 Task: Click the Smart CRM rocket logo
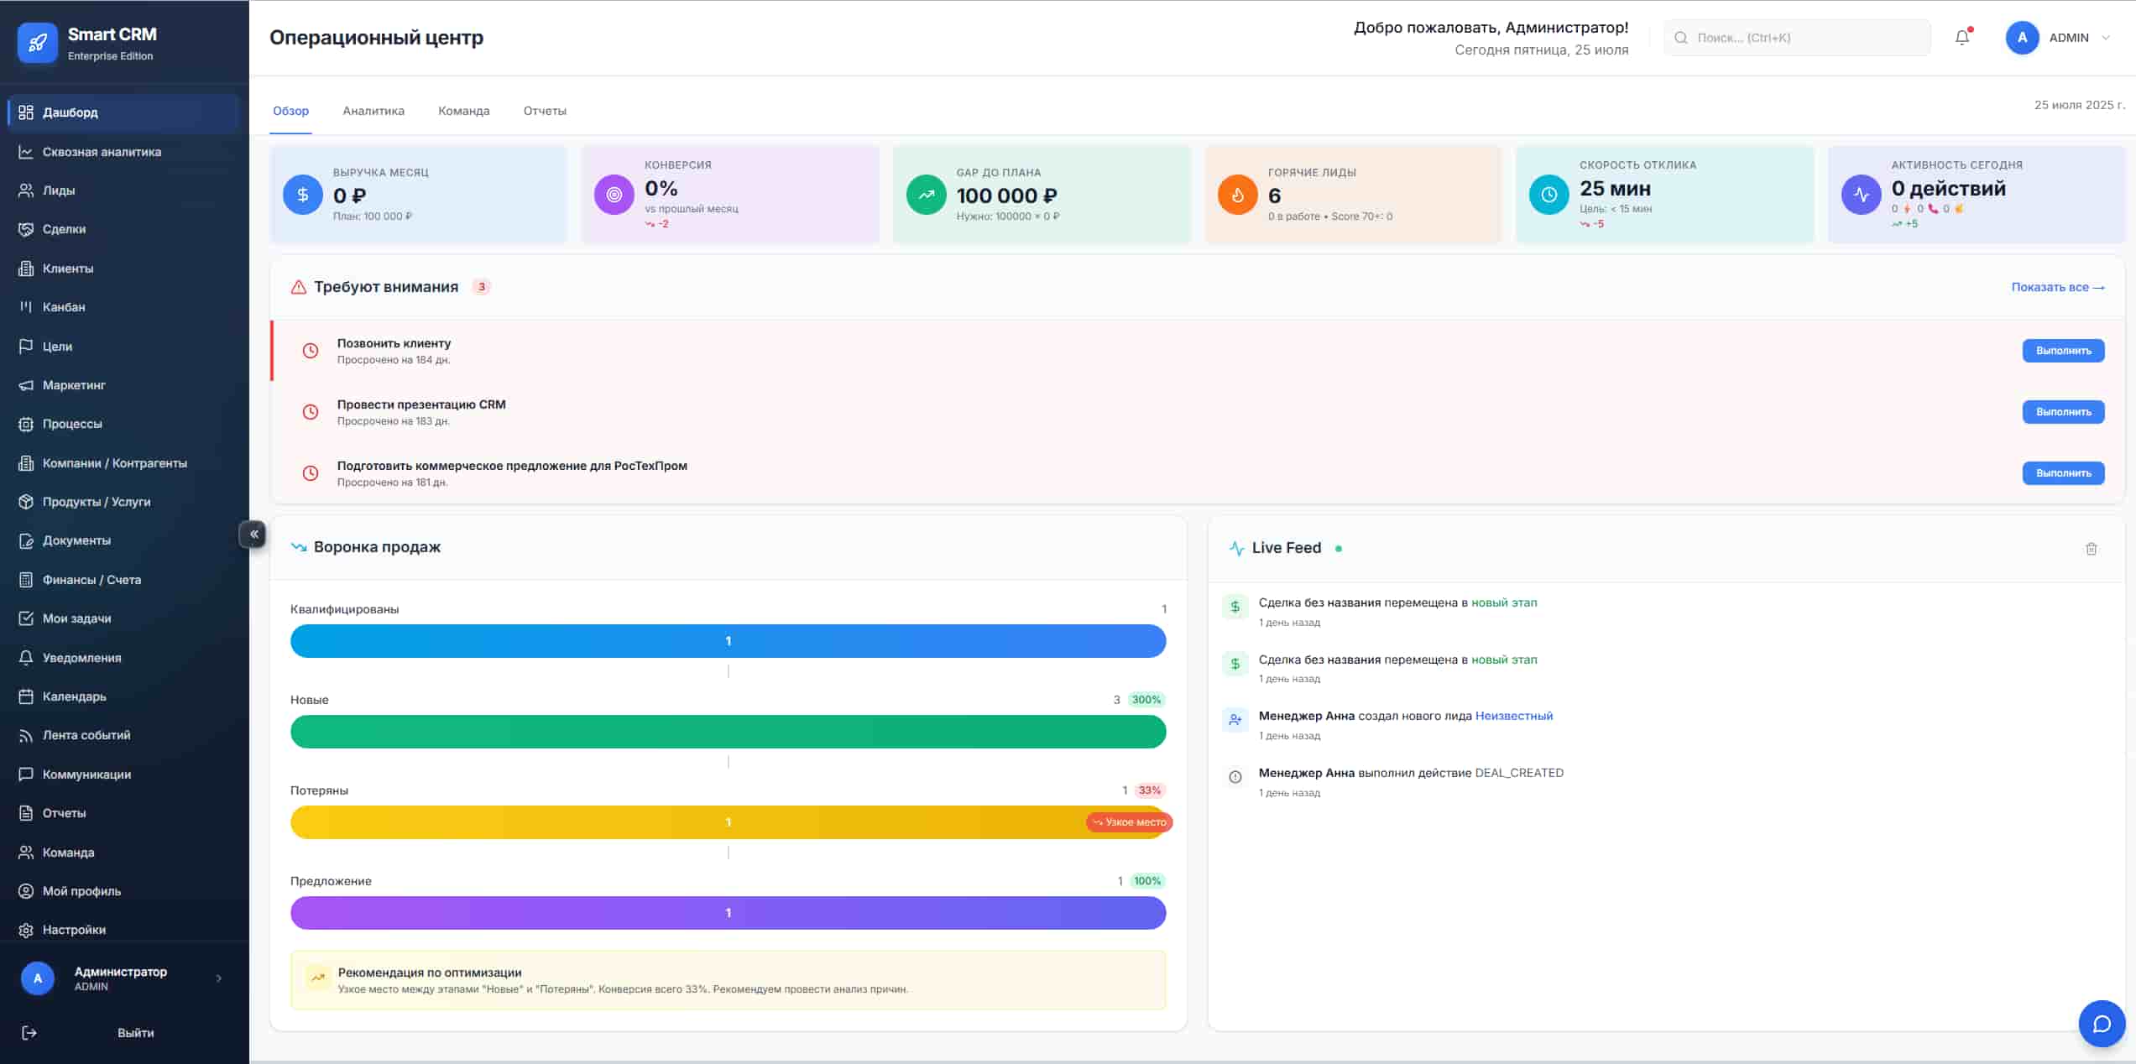[x=37, y=42]
